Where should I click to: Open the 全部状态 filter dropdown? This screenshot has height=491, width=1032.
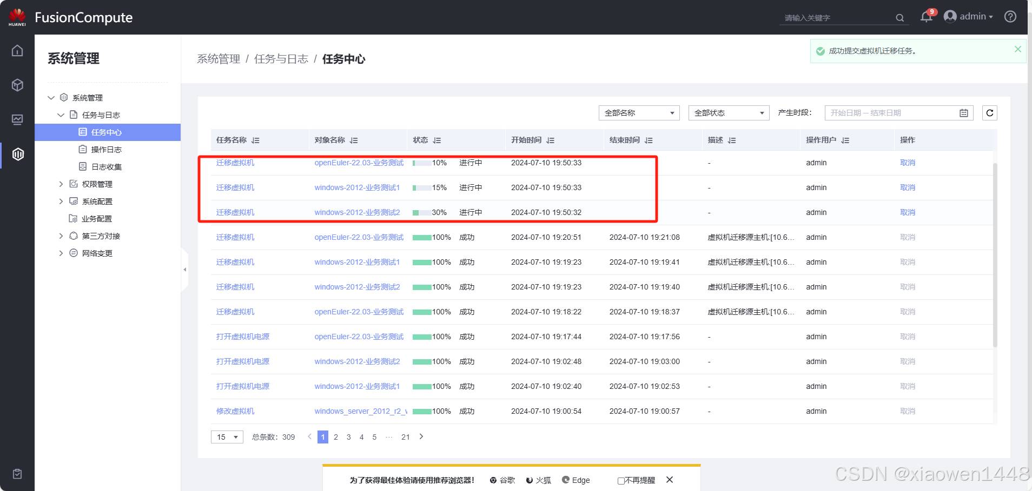[x=729, y=113]
